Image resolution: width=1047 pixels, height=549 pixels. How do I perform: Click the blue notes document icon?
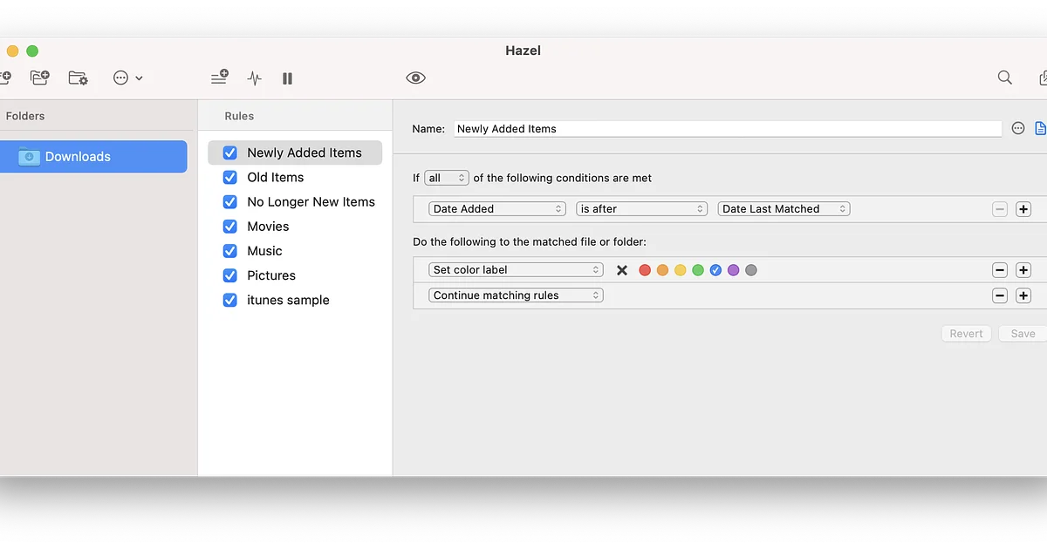pos(1040,128)
